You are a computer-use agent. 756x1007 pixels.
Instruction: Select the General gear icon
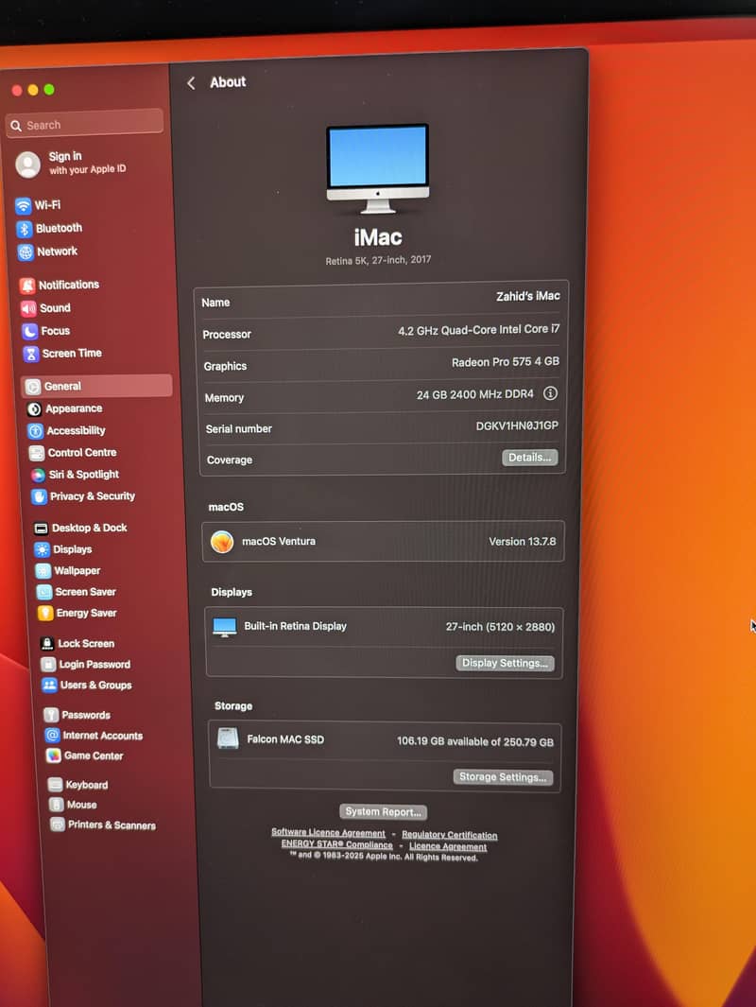click(x=33, y=387)
